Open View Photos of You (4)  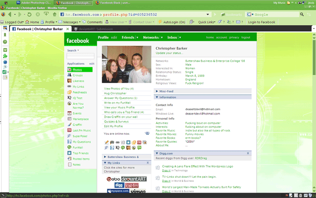tap(119, 89)
